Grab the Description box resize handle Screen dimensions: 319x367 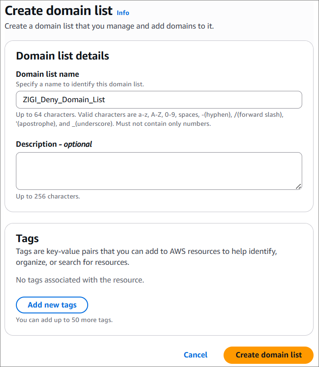tap(299, 187)
